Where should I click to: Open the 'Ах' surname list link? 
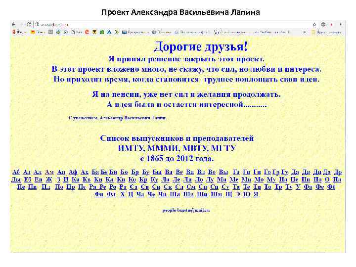tap(85, 172)
